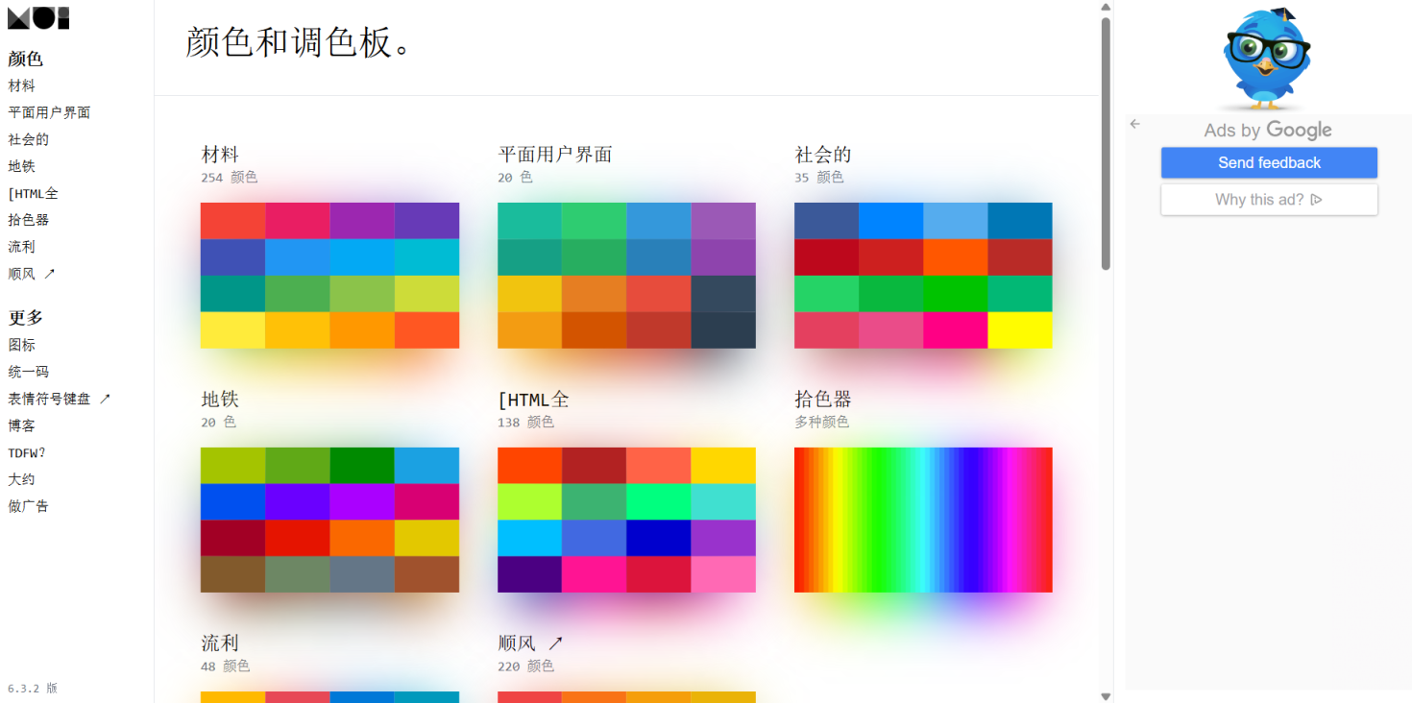Click the MUI logo
This screenshot has height=703, width=1412.
[37, 17]
